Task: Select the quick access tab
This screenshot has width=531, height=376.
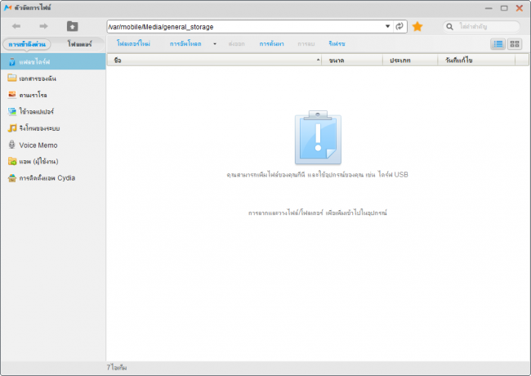Action: click(x=27, y=44)
